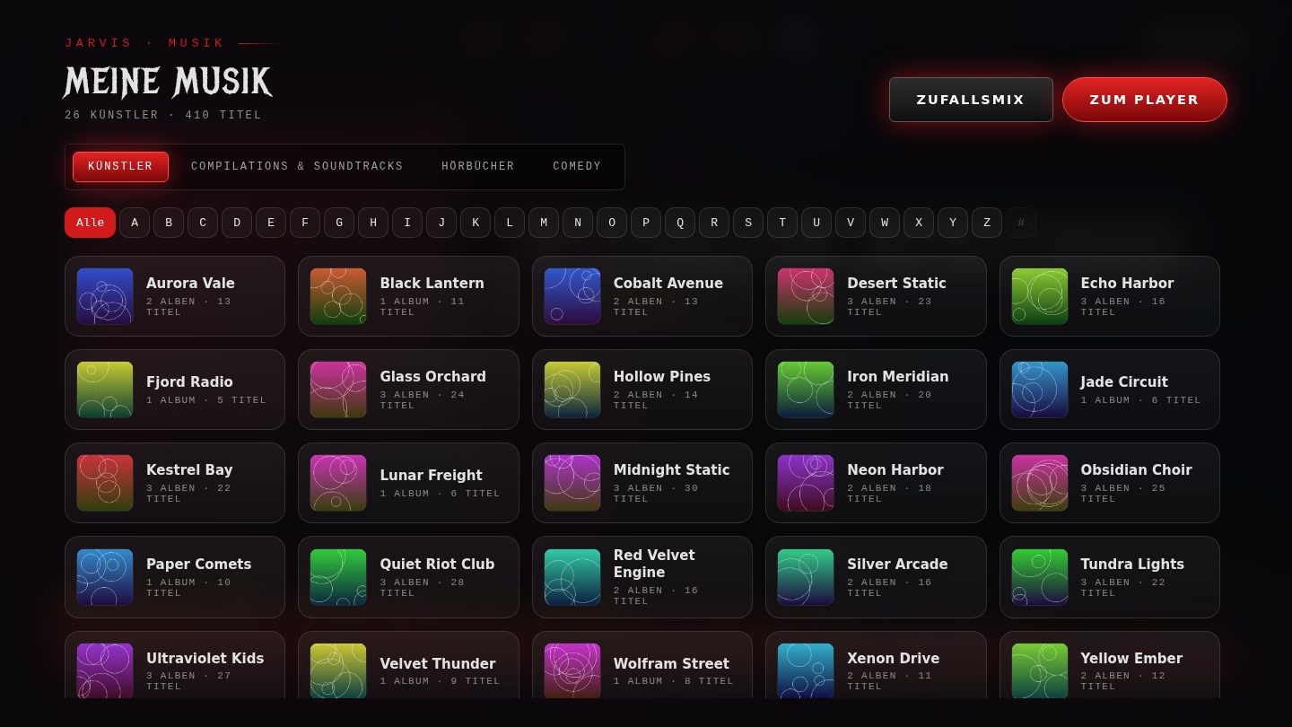Open the Neon Harbor artist thumbnail
Image resolution: width=1292 pixels, height=727 pixels.
tap(806, 483)
